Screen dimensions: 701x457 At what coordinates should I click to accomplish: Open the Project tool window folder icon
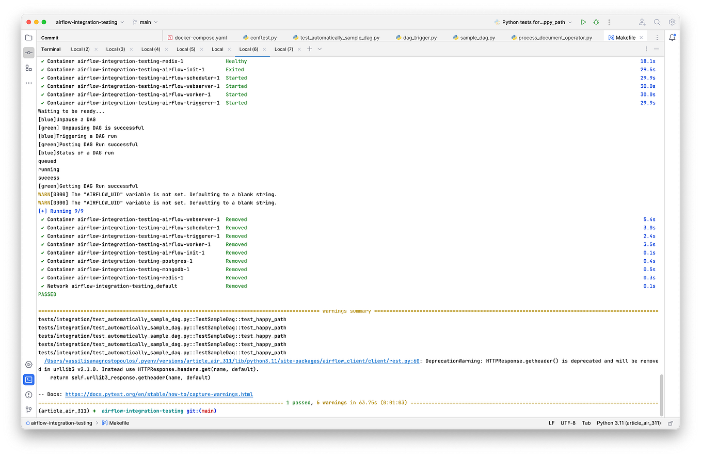(28, 37)
